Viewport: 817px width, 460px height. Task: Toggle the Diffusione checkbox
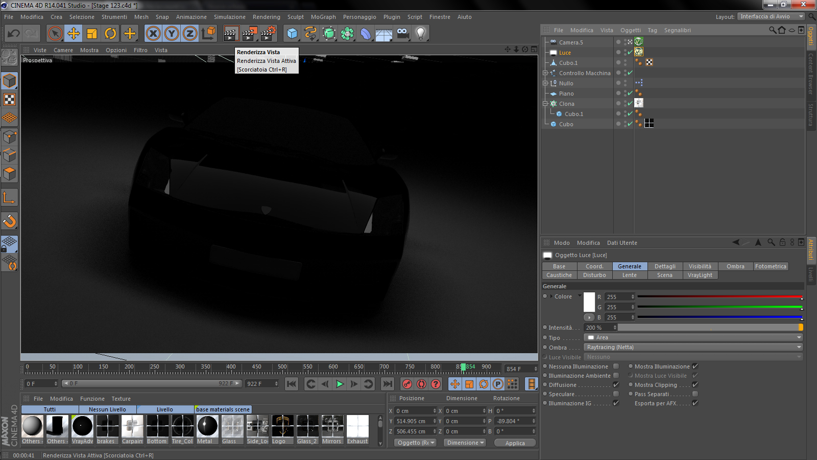click(616, 385)
